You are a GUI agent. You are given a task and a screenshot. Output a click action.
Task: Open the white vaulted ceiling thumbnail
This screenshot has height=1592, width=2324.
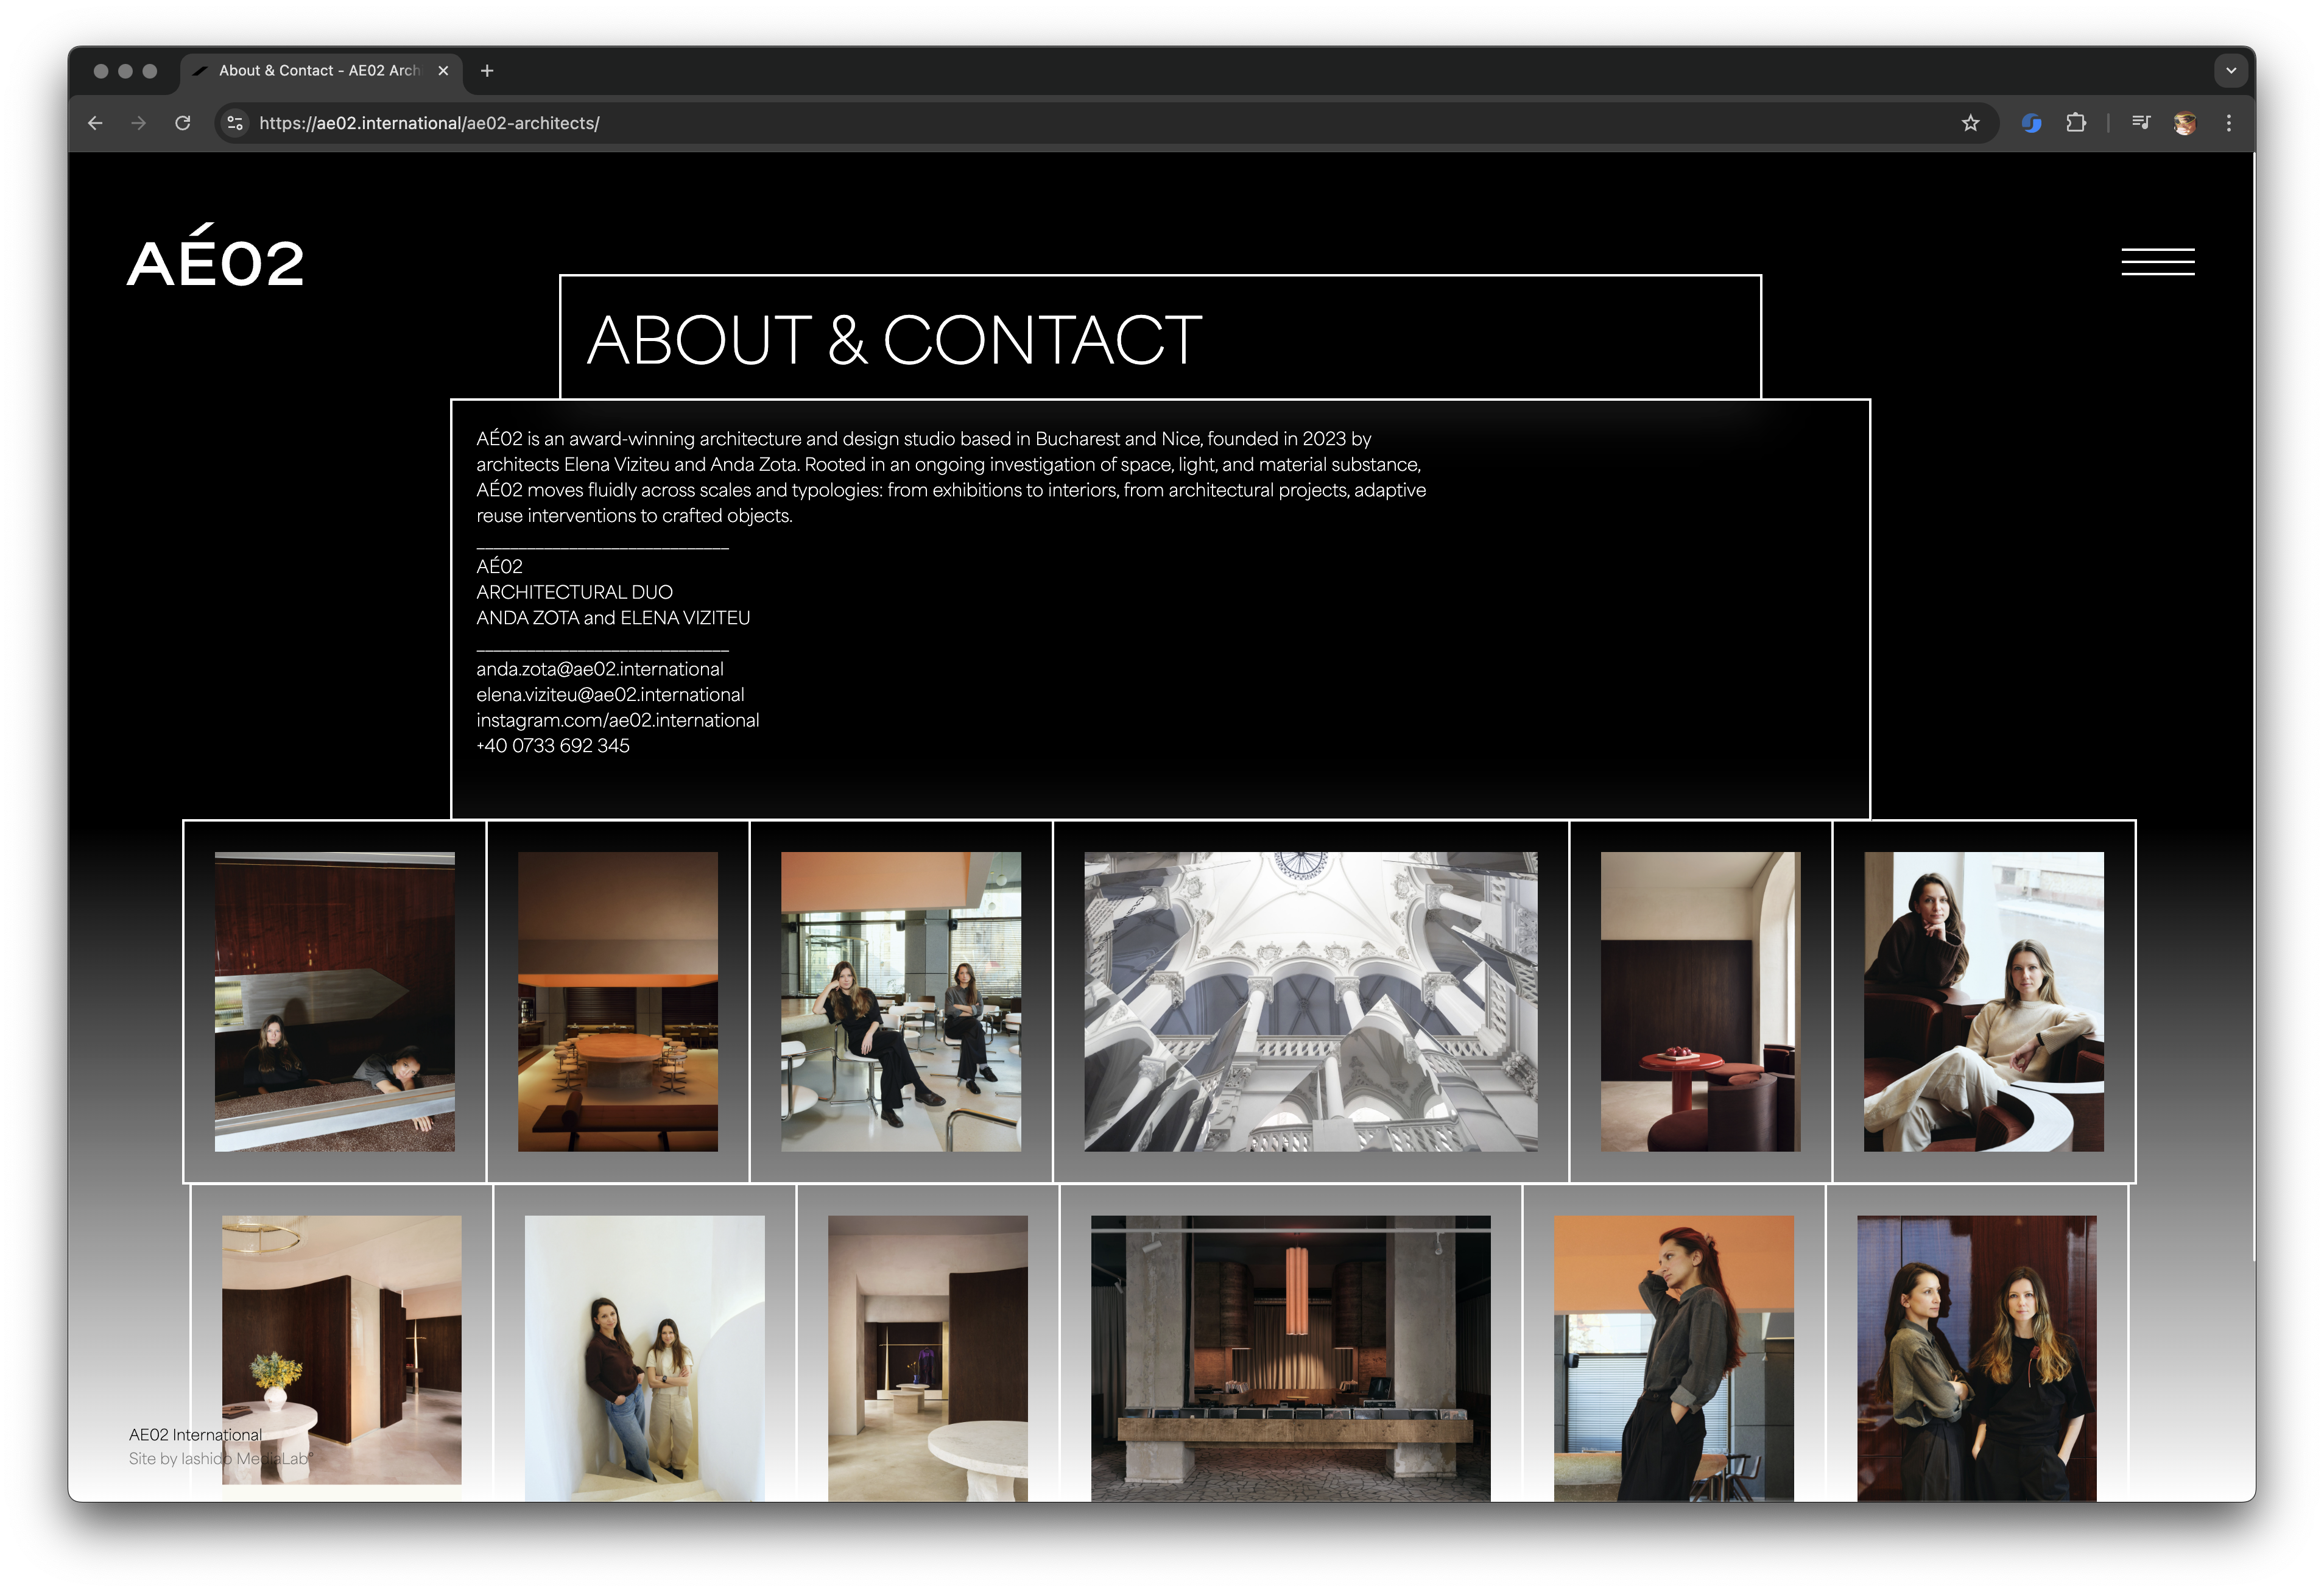pos(1310,1001)
